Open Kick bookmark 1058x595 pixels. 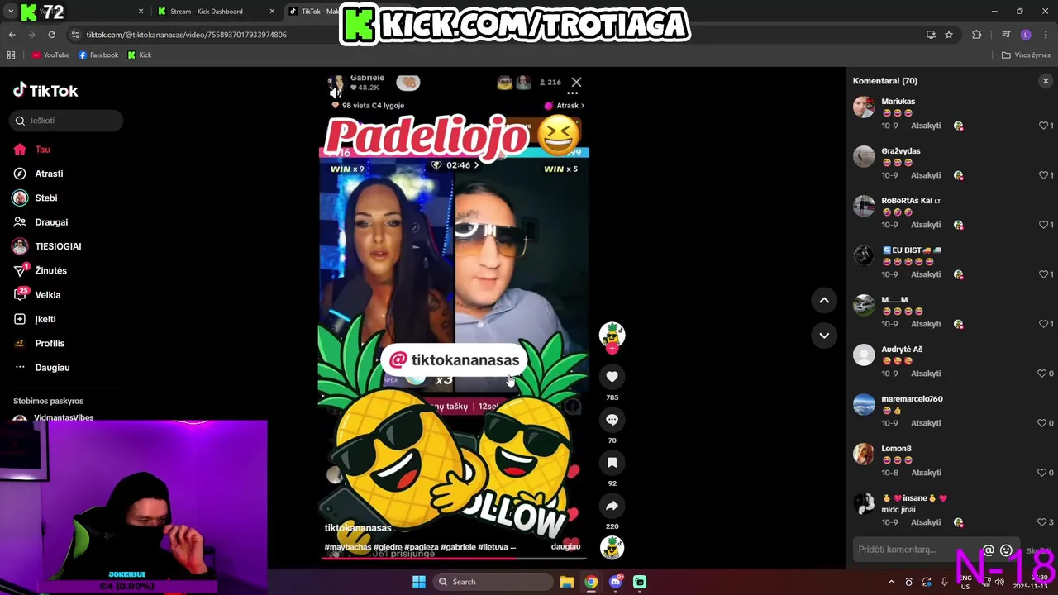(140, 55)
